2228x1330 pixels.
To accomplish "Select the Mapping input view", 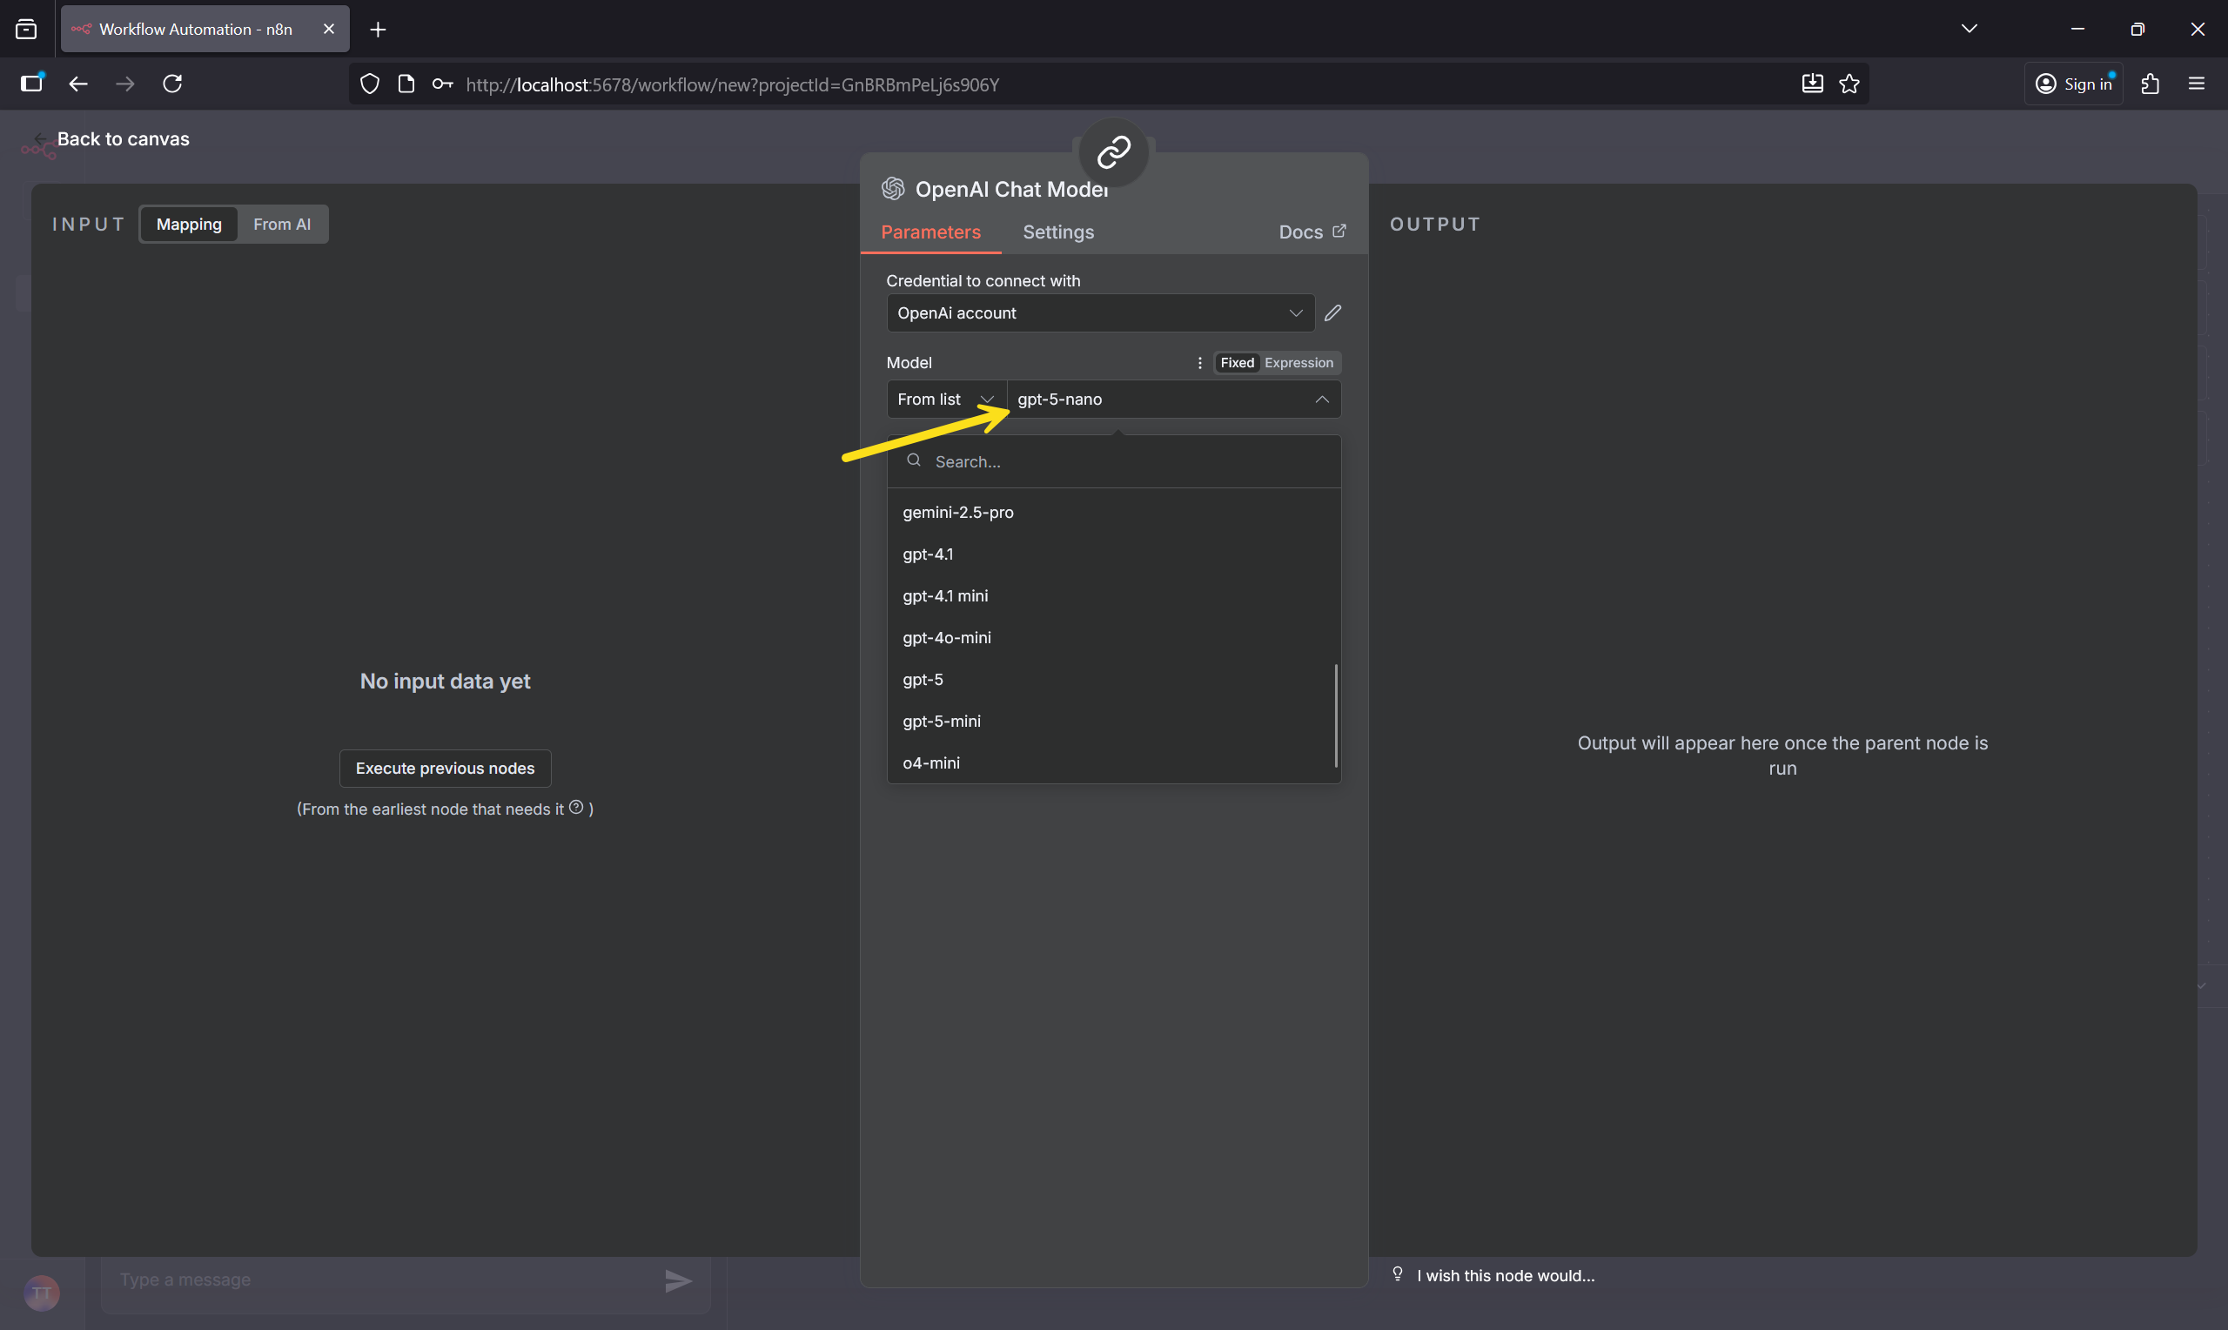I will tap(189, 224).
